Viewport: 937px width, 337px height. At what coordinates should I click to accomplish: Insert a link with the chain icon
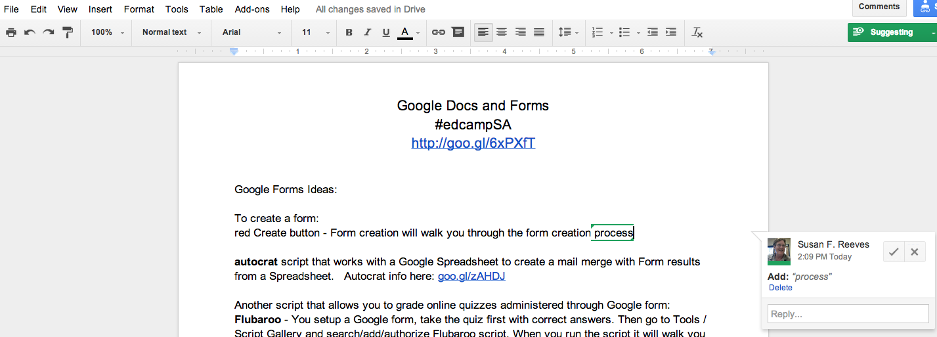[438, 32]
